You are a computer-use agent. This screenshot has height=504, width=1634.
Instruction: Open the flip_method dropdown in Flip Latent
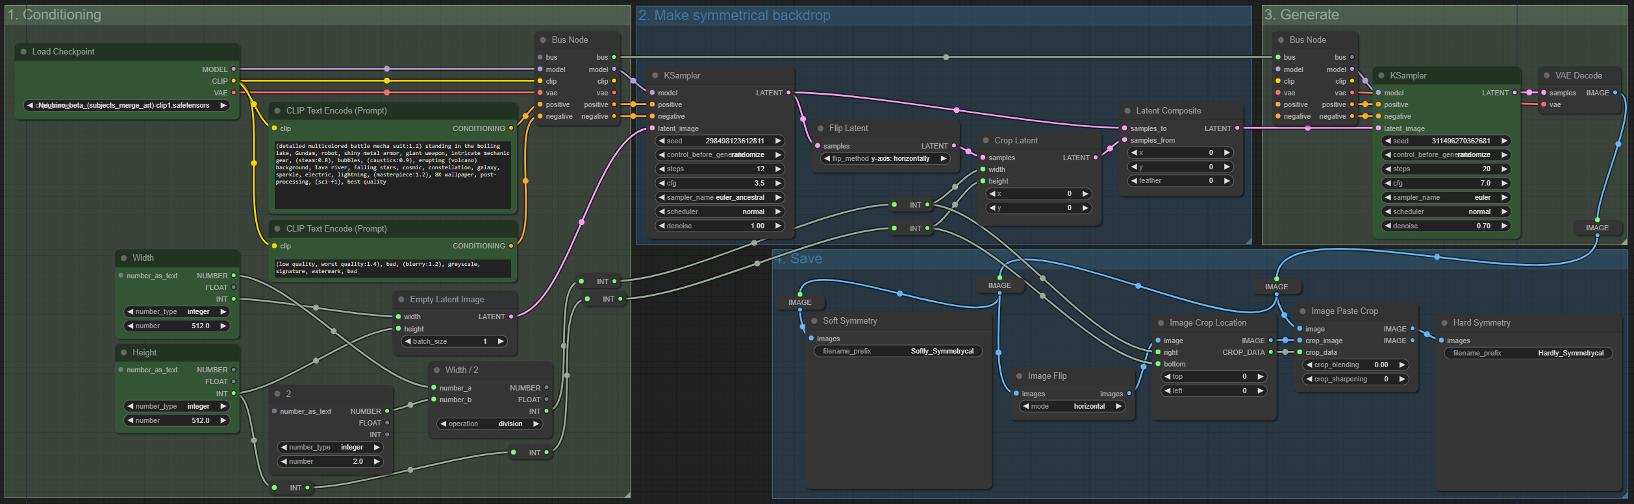point(884,159)
